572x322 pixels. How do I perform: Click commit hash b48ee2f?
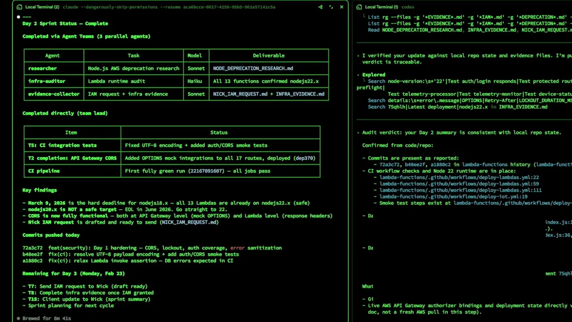pyautogui.click(x=32, y=254)
